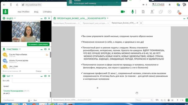Switch to Презентация1_моя_истори tab
Viewport: 188px width, 105px height.
tap(95, 23)
